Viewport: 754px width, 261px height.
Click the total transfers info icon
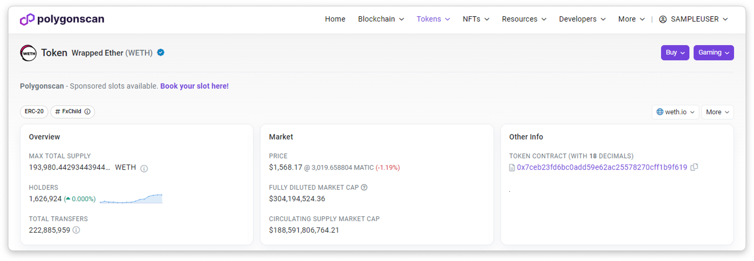76,230
